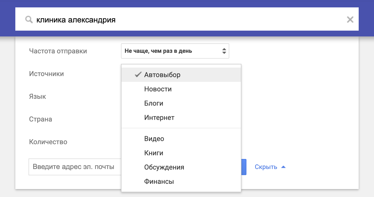
Task: Select 'Блоги' as the source
Action: [154, 103]
